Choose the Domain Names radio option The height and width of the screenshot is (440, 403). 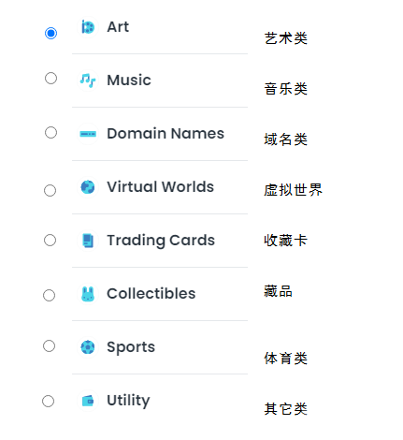[50, 132]
